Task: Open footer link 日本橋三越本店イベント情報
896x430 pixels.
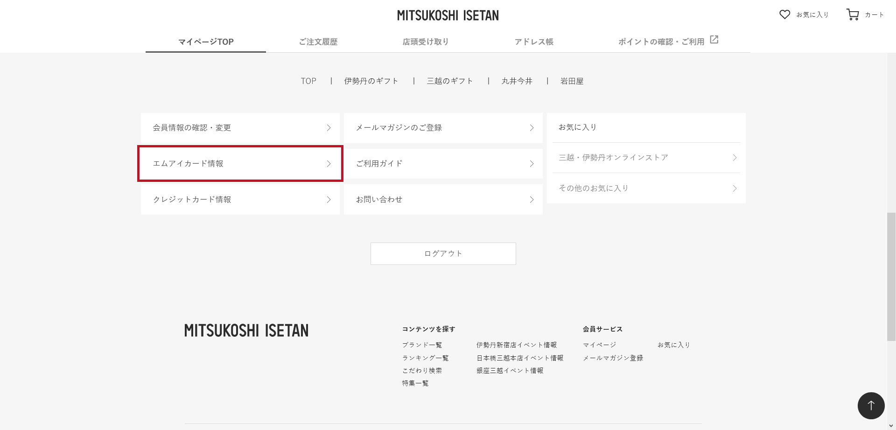Action: pos(520,358)
